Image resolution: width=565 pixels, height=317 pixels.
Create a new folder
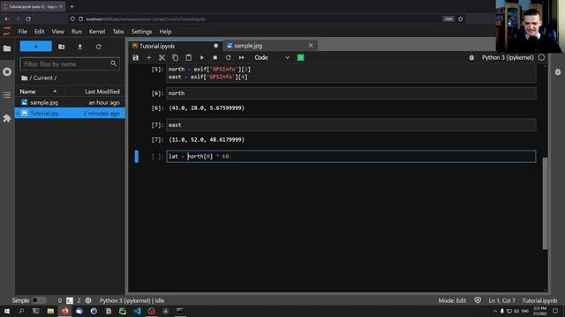62,47
